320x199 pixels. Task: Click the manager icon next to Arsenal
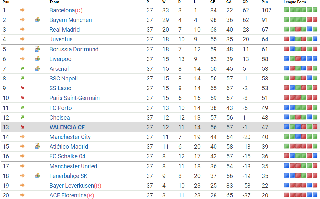[38, 68]
